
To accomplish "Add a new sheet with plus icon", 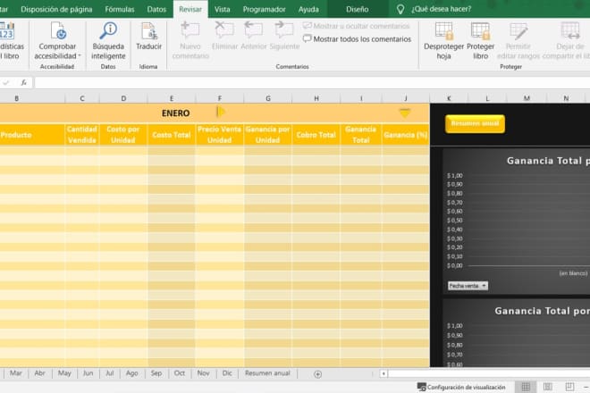I will (x=317, y=374).
